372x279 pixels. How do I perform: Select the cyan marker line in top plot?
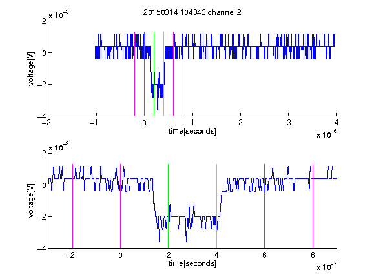click(163, 74)
